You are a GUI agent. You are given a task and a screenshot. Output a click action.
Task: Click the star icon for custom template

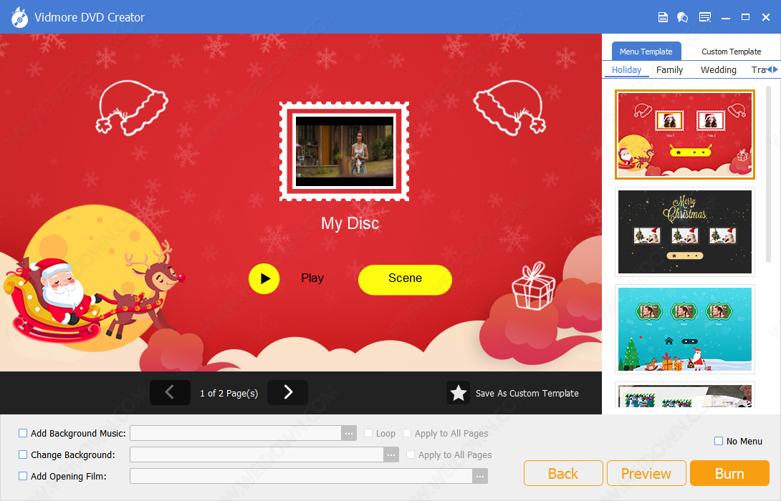[459, 393]
